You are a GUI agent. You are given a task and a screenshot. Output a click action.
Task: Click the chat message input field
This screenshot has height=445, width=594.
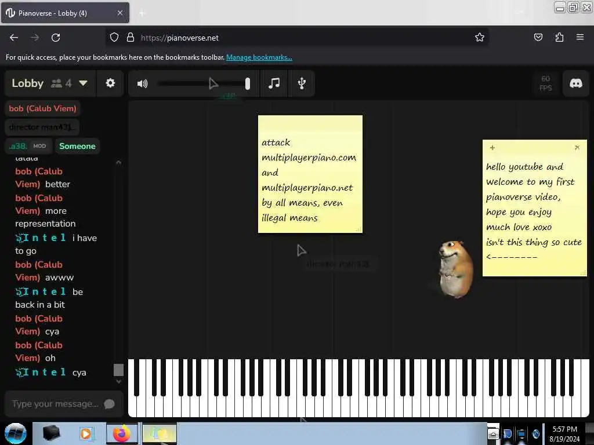pyautogui.click(x=55, y=404)
